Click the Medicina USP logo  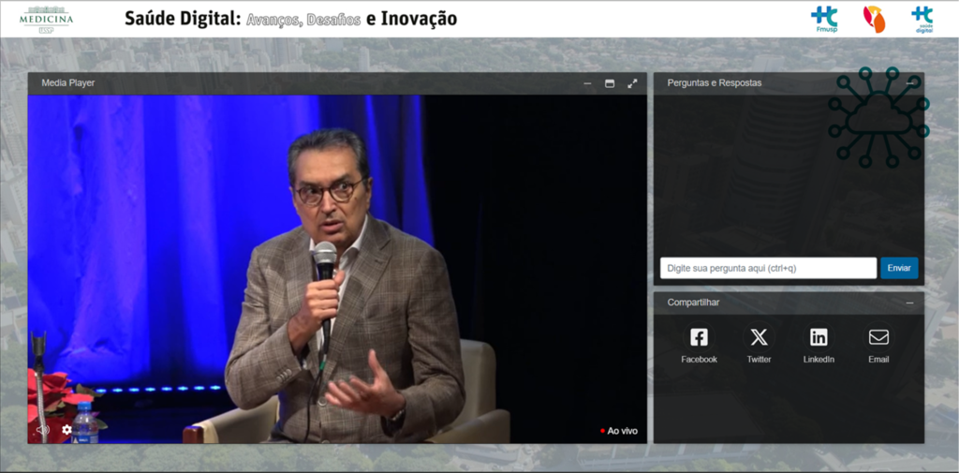pyautogui.click(x=46, y=18)
